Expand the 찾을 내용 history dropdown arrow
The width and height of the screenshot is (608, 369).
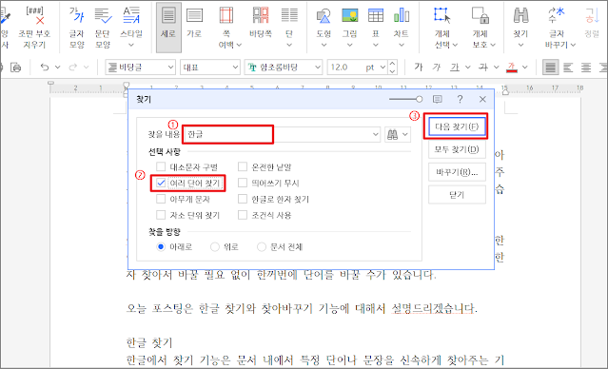tap(375, 134)
